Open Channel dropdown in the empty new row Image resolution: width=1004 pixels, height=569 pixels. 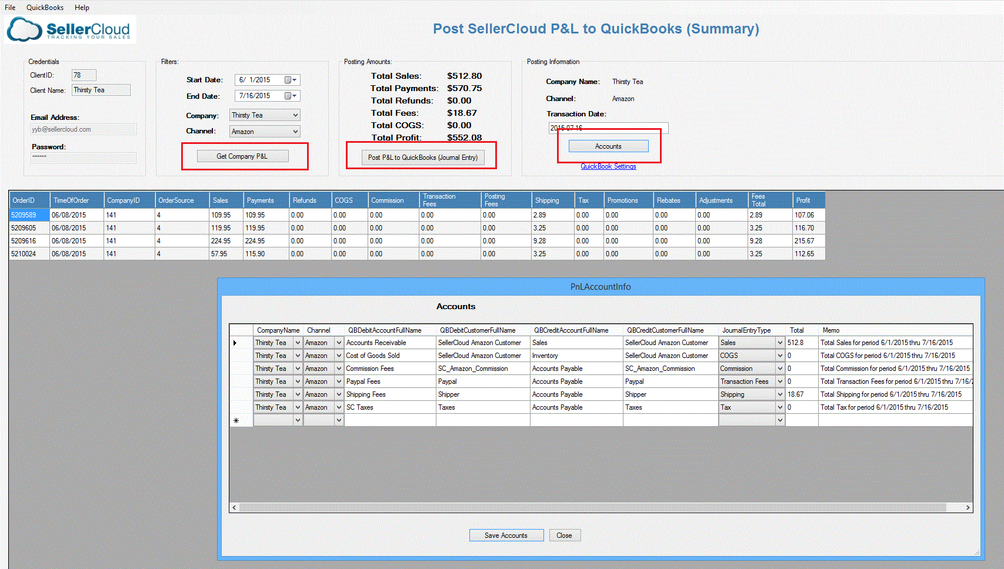tap(339, 420)
